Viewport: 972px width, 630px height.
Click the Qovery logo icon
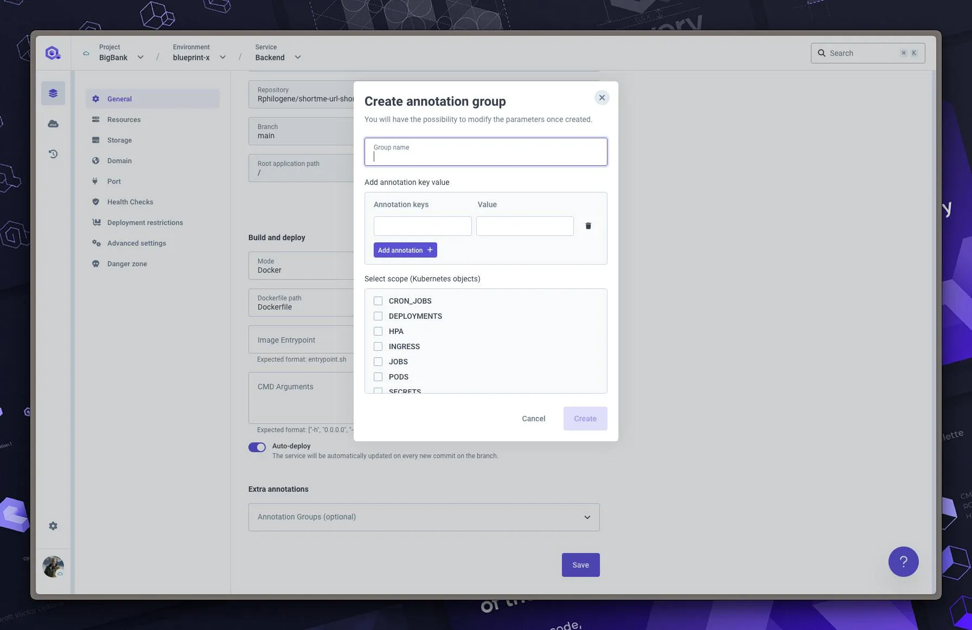coord(53,53)
